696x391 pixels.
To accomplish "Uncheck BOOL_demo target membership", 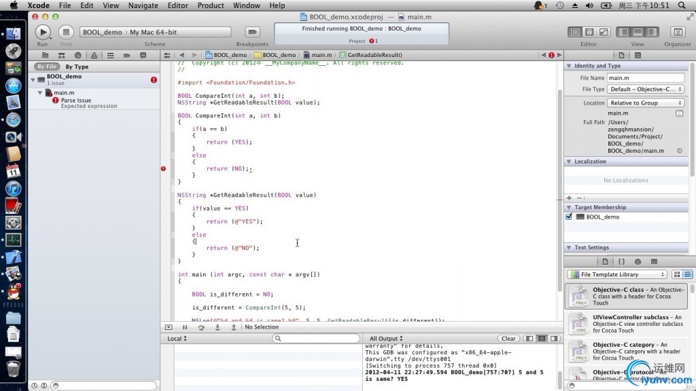I will (x=569, y=217).
